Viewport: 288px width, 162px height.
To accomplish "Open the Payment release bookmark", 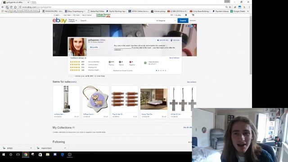I will (220, 11).
